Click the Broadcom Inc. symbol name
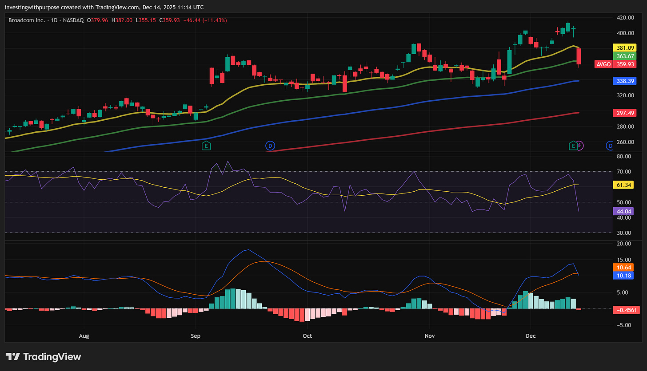The width and height of the screenshot is (647, 371). coord(27,20)
